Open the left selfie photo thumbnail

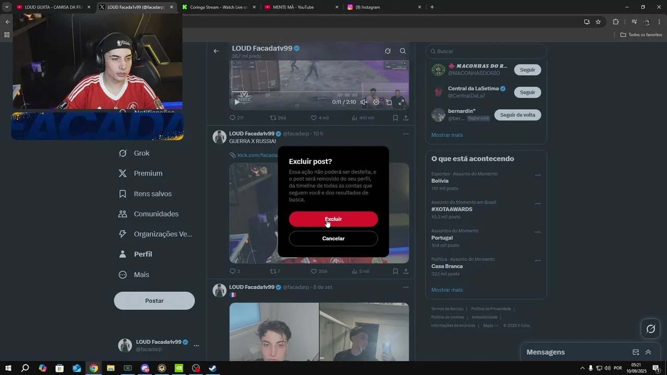point(274,332)
